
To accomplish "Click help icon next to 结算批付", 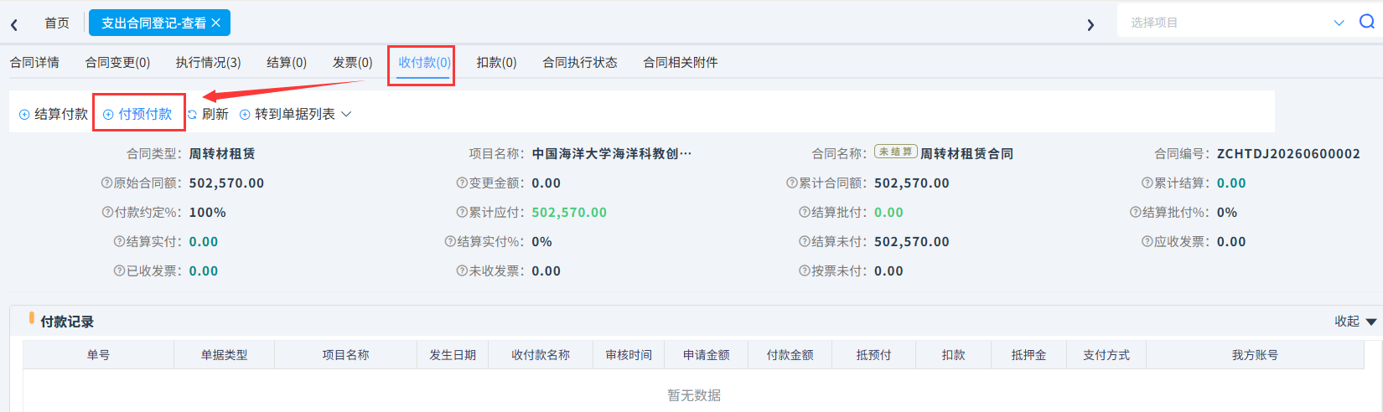I will pos(805,212).
